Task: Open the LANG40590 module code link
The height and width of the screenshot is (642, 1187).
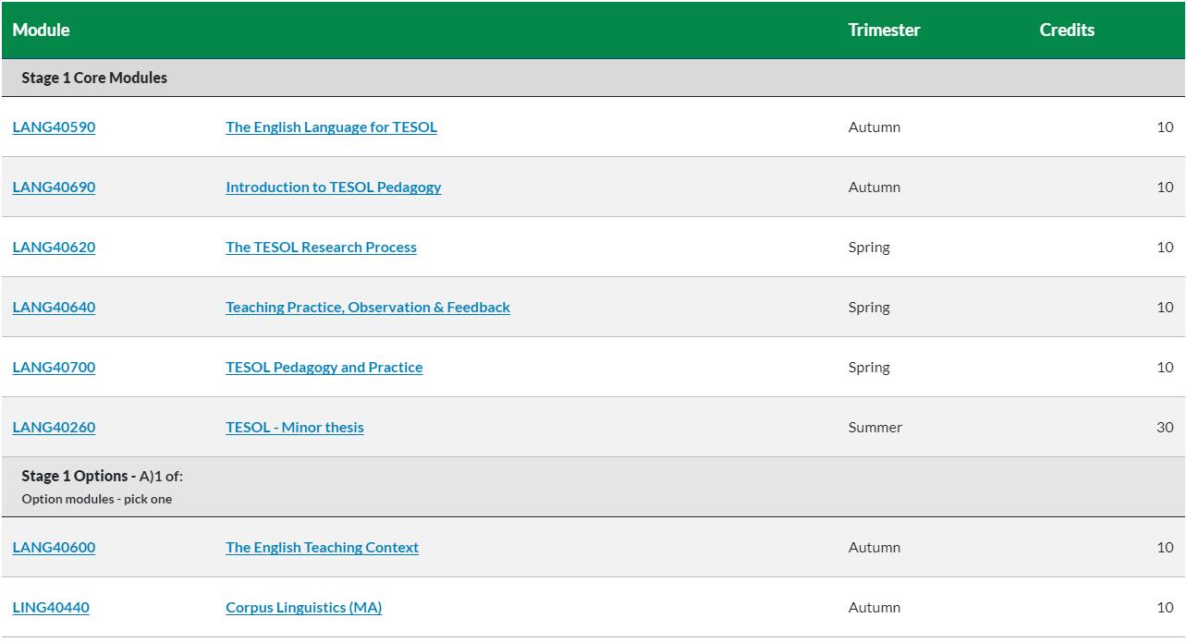Action: coord(54,127)
